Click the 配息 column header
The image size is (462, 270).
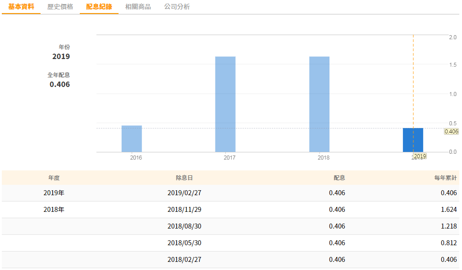[x=339, y=178]
